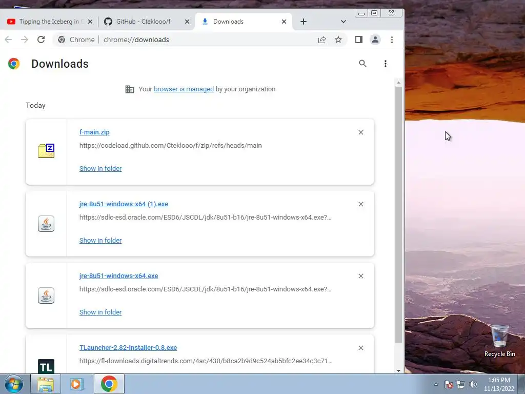Open the Chrome side panel
The width and height of the screenshot is (525, 394).
358,40
